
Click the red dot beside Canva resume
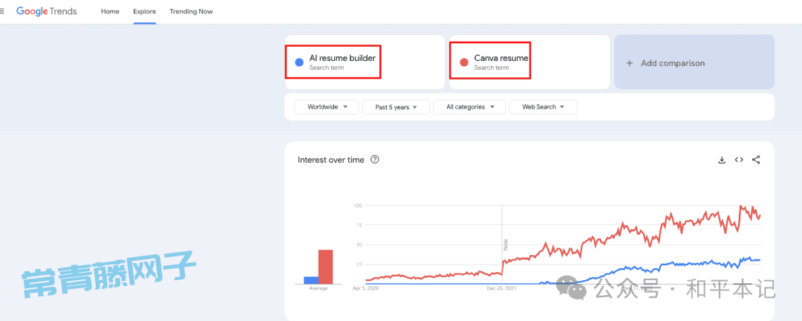tap(464, 62)
